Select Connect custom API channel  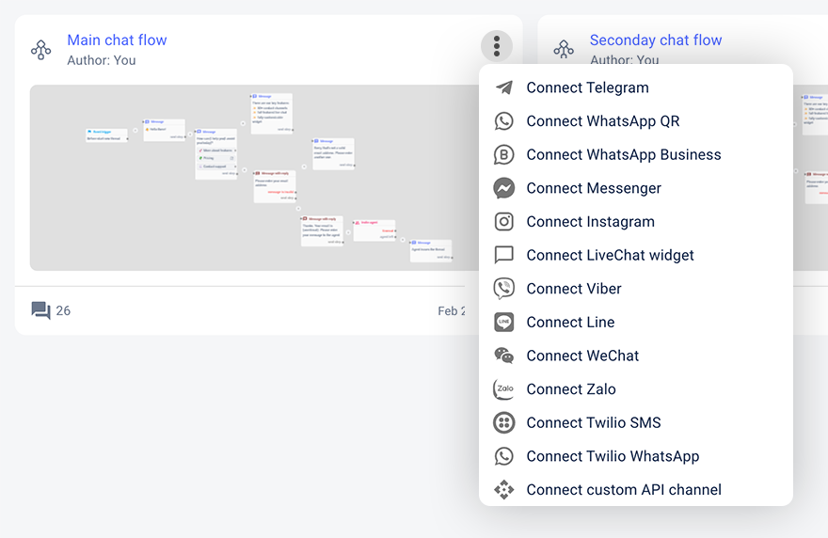click(x=624, y=489)
